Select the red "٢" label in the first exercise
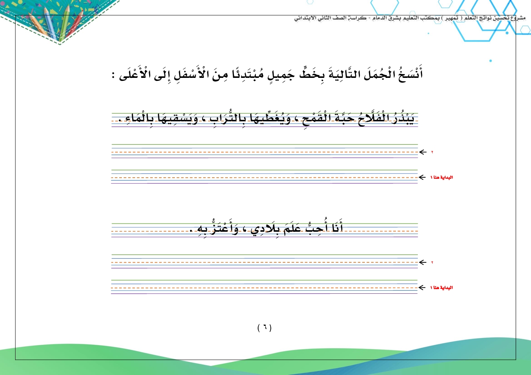 pyautogui.click(x=432, y=152)
